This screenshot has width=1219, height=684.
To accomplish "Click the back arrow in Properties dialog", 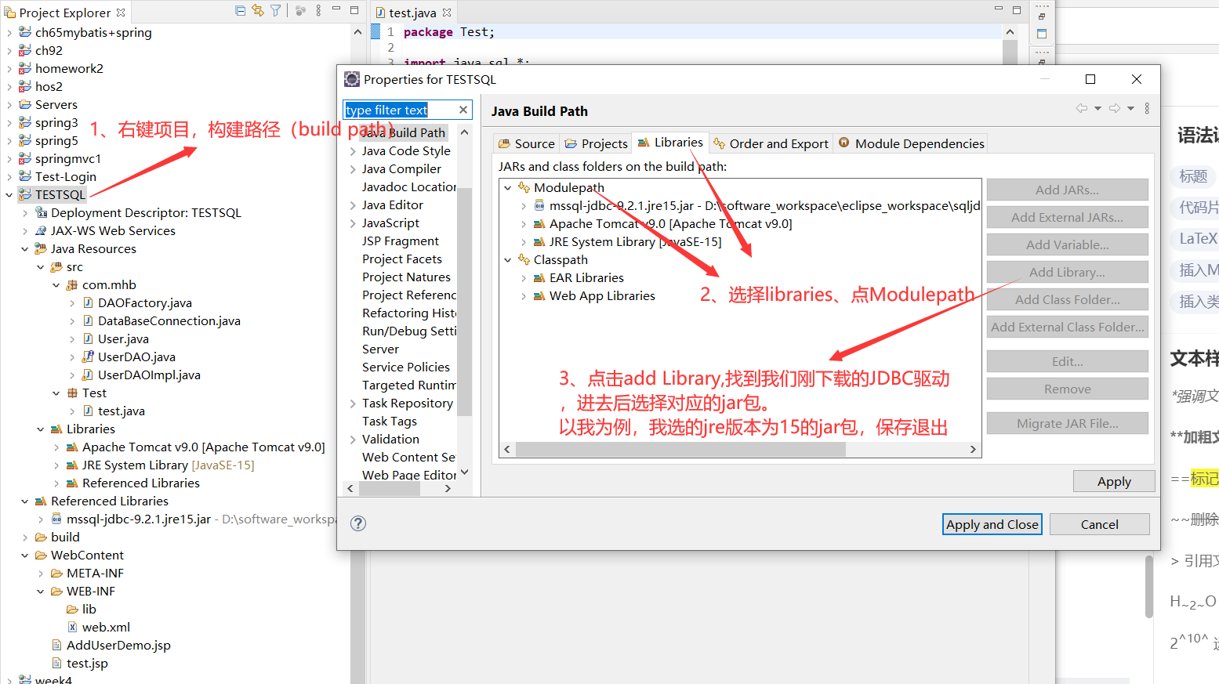I will 1082,108.
